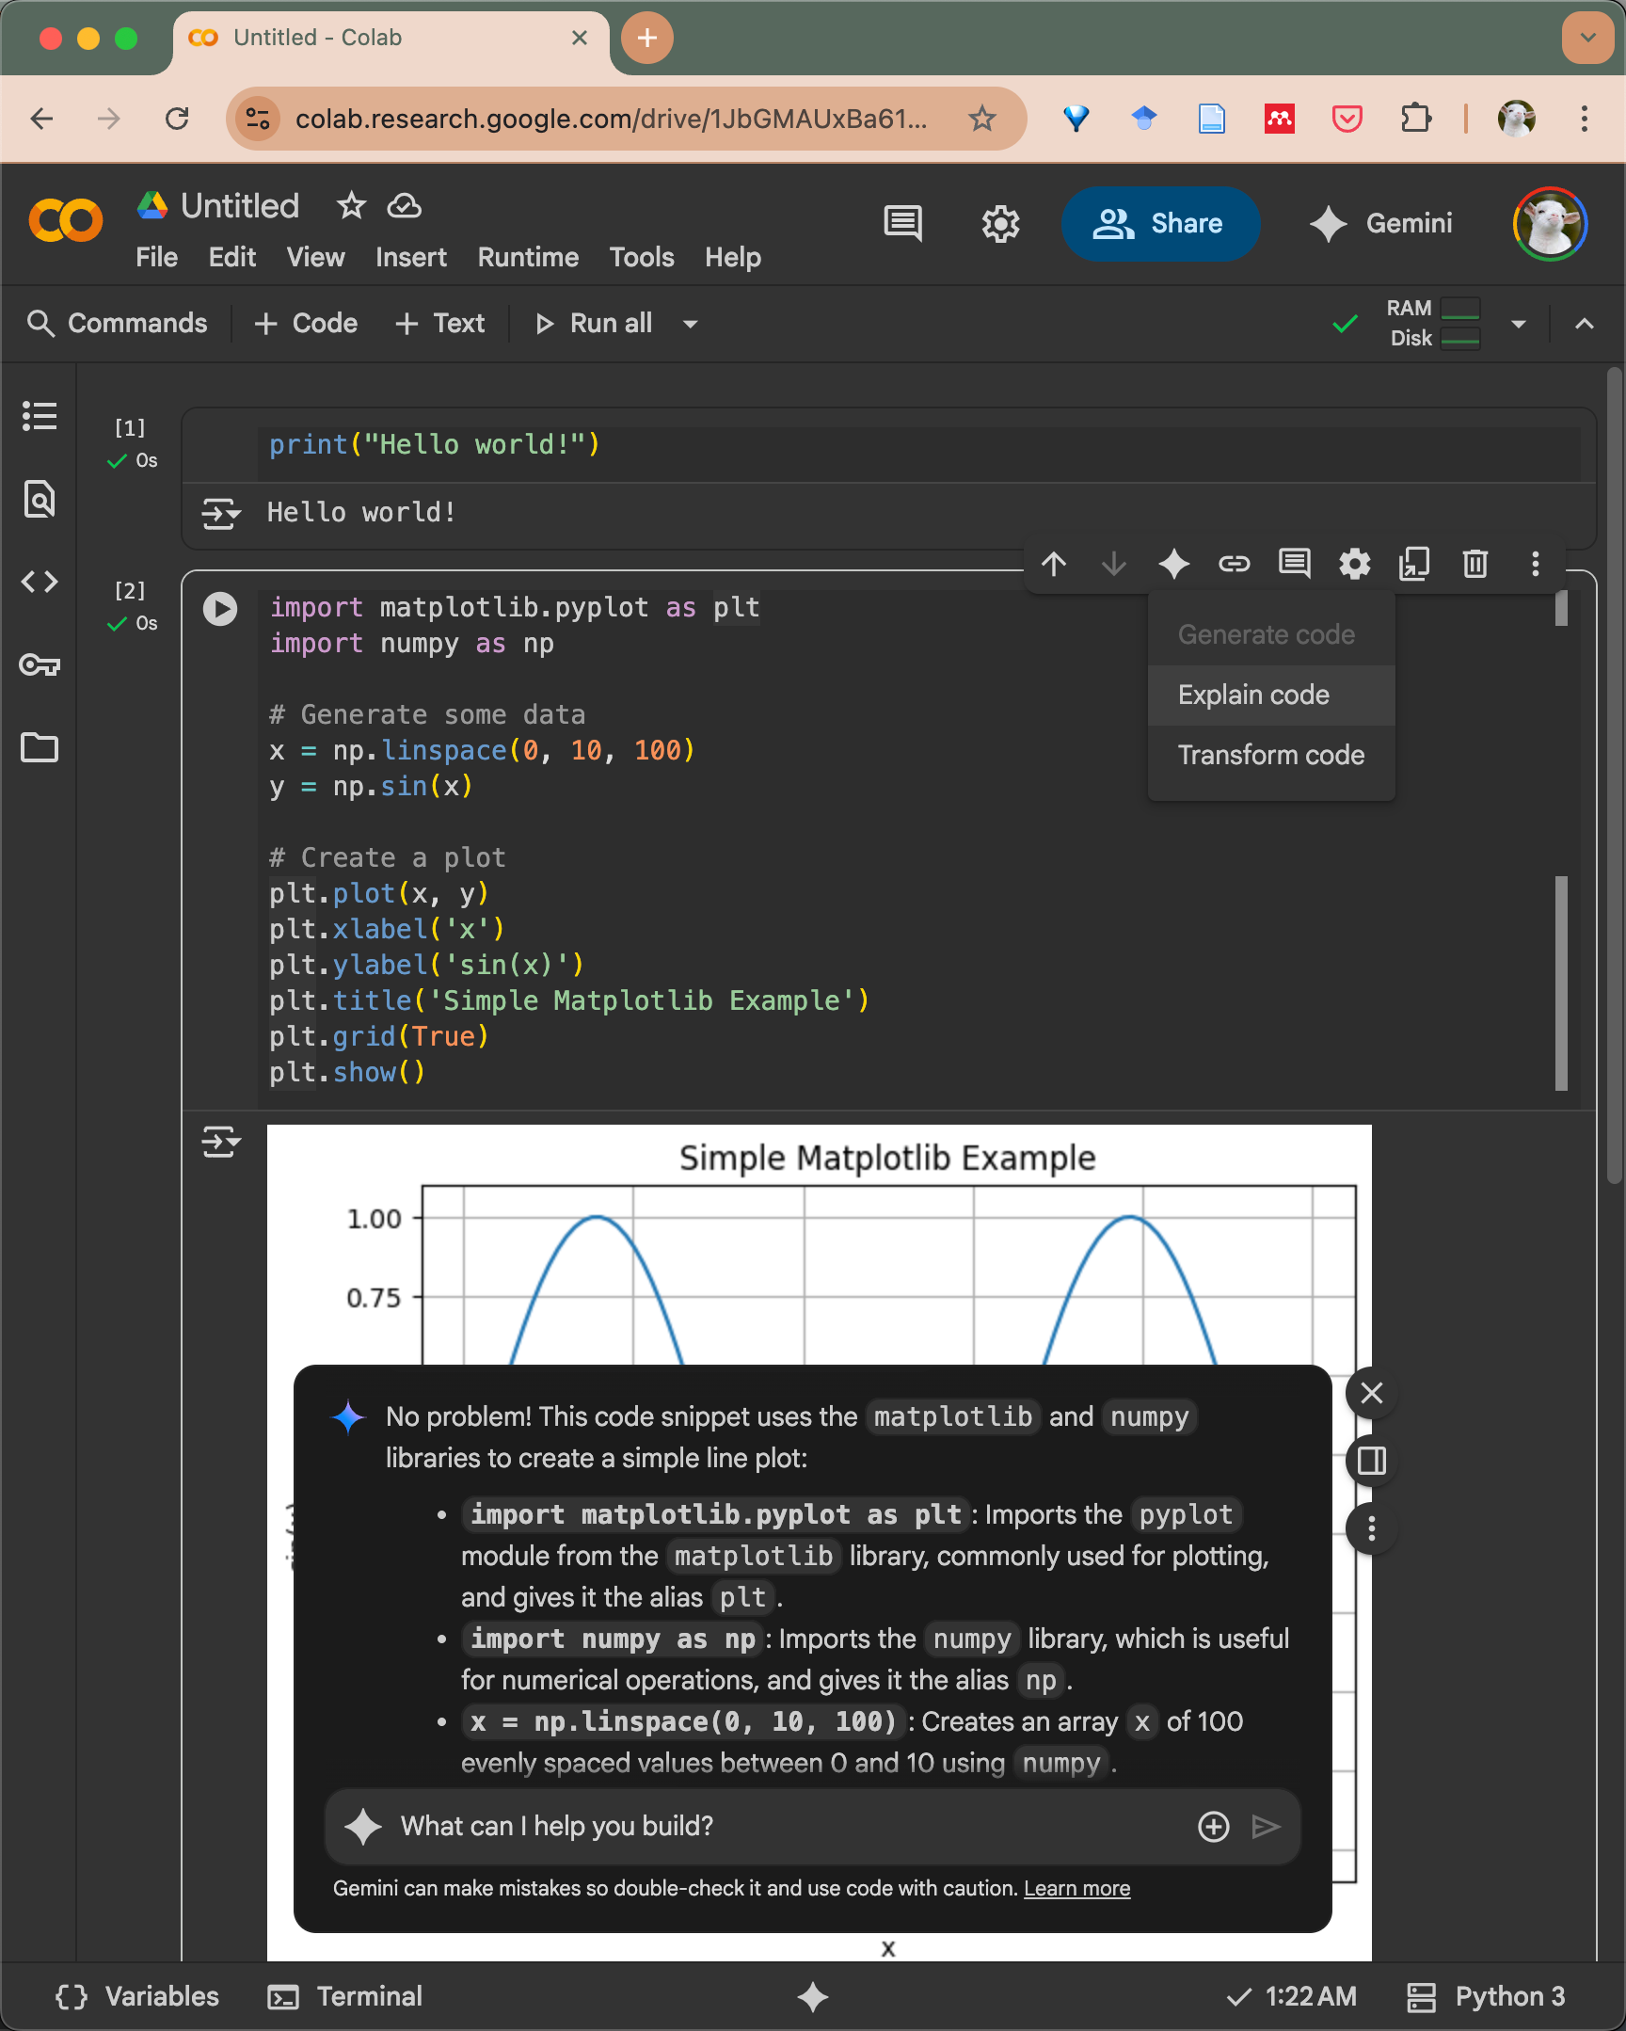The height and width of the screenshot is (2031, 1626).
Task: Run the matplotlib code cell
Action: 219,609
